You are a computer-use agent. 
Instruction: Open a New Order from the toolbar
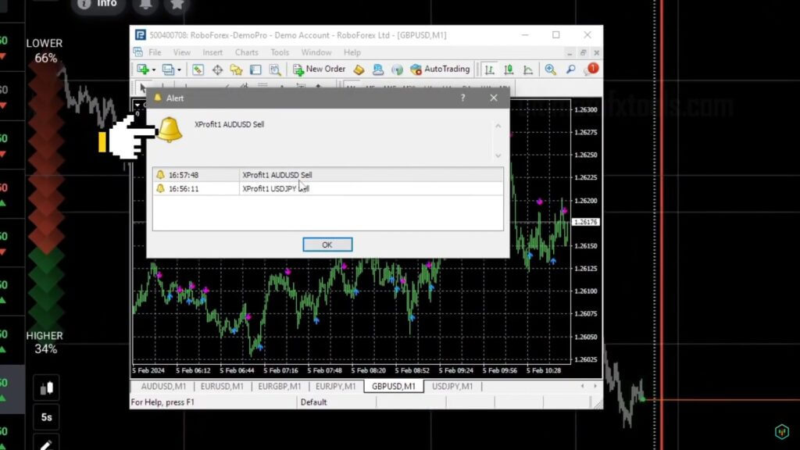coord(319,69)
